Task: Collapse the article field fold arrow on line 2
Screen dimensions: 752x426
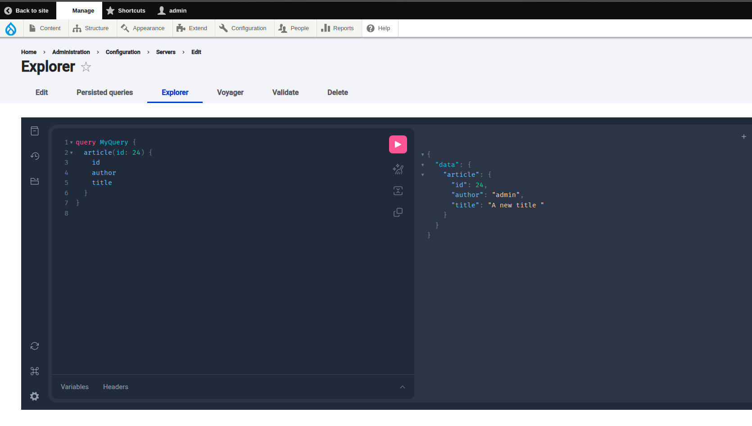Action: (71, 153)
